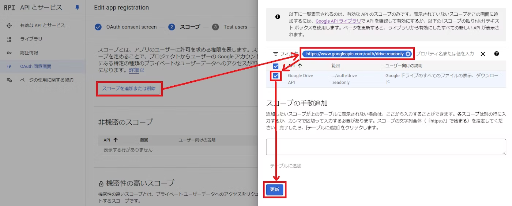Viewport: 512px width, 206px height.
Task: Click the Edit app registration title
Action: click(x=121, y=7)
